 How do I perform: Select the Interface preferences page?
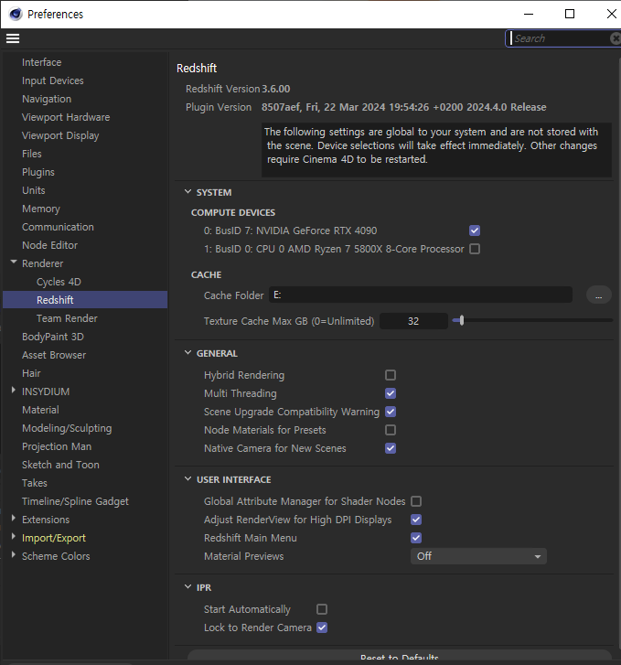(x=41, y=62)
